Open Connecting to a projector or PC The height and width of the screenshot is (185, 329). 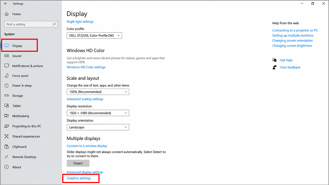295,30
